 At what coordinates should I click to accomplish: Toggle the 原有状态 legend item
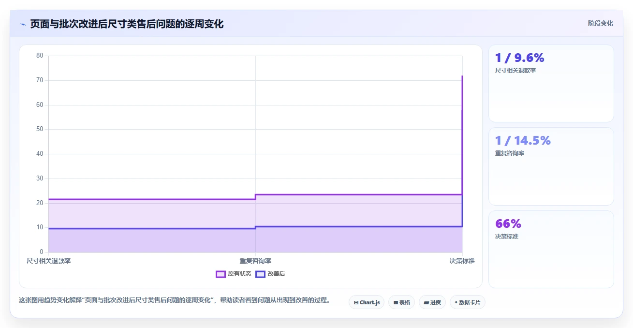pyautogui.click(x=234, y=274)
